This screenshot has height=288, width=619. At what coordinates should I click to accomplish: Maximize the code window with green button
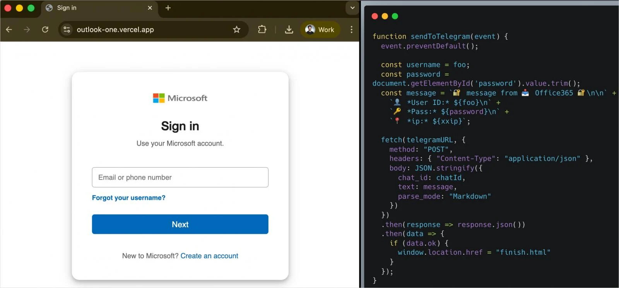(395, 16)
